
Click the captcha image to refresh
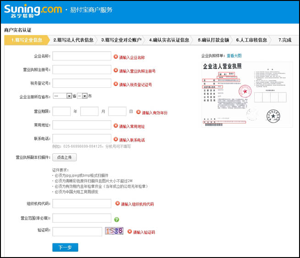coord(115,231)
